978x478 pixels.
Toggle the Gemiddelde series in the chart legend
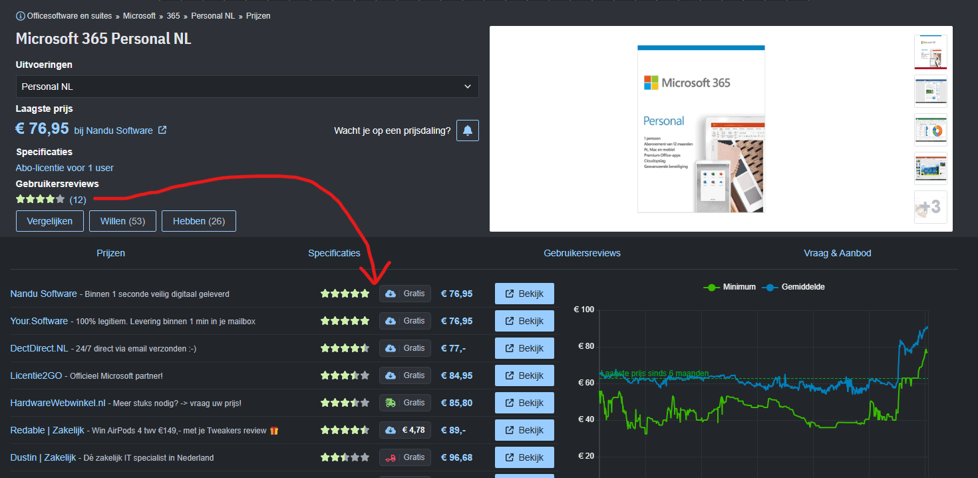click(x=794, y=287)
